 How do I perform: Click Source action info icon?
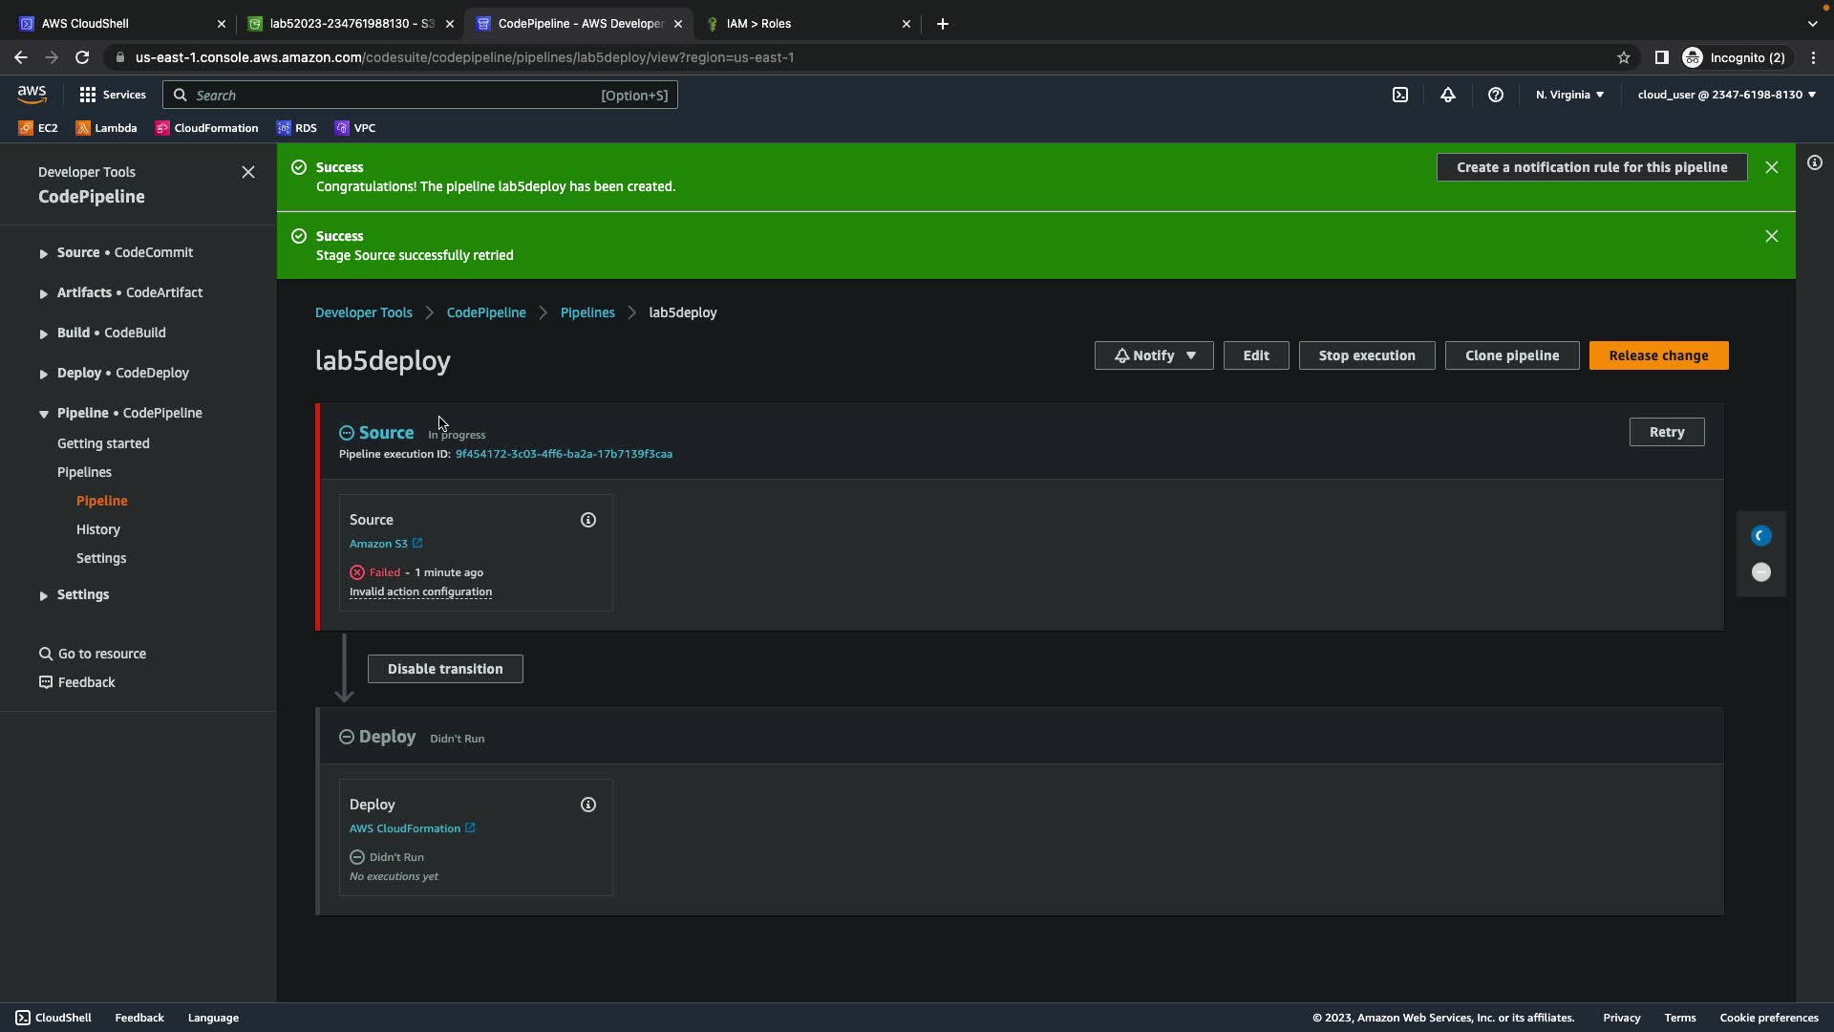click(x=588, y=520)
